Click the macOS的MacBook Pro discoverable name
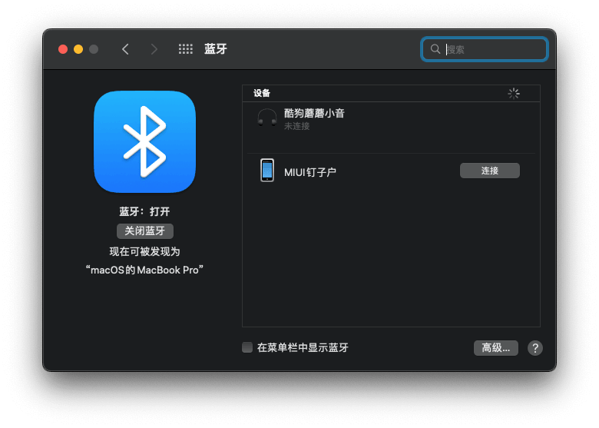This screenshot has width=599, height=428. click(x=144, y=270)
